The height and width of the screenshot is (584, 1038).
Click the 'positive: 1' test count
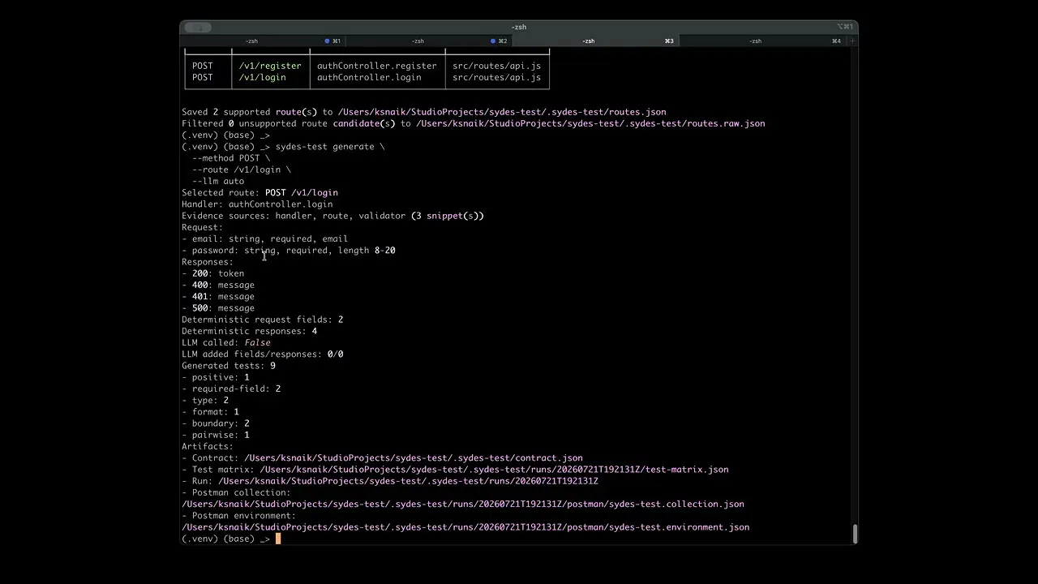point(216,377)
